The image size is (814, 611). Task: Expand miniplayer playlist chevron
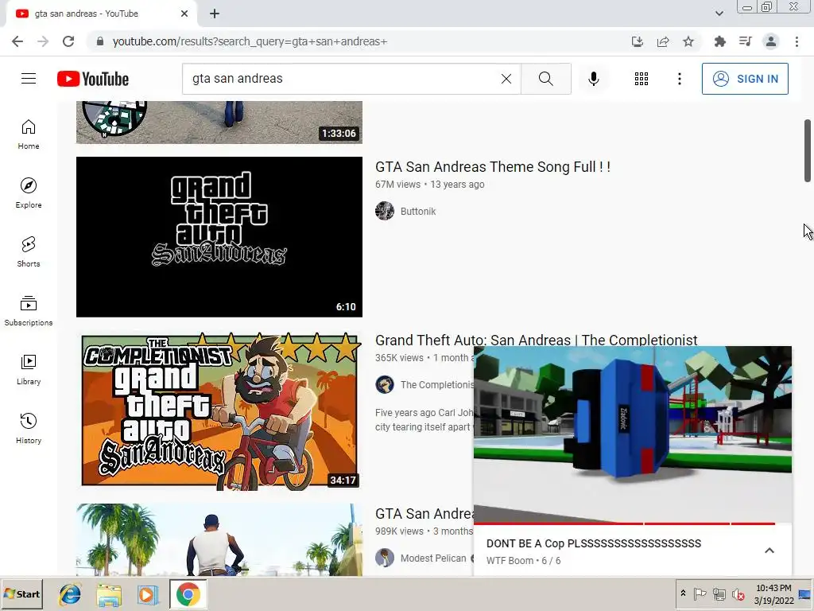pos(769,551)
